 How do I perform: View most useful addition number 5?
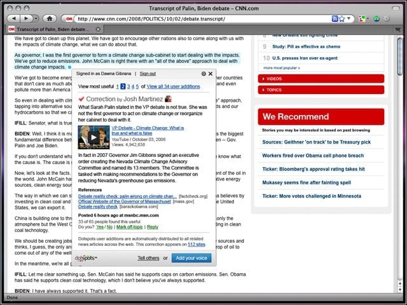(x=137, y=86)
